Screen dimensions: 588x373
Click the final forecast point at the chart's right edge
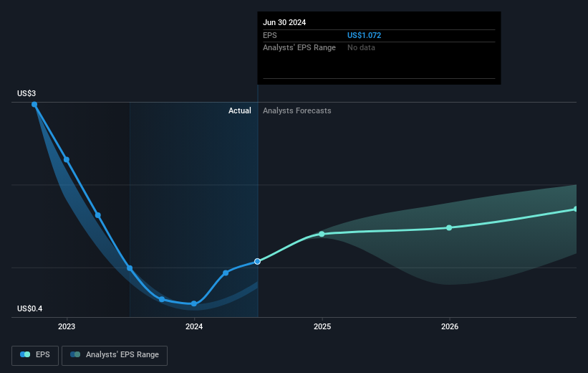[576, 209]
